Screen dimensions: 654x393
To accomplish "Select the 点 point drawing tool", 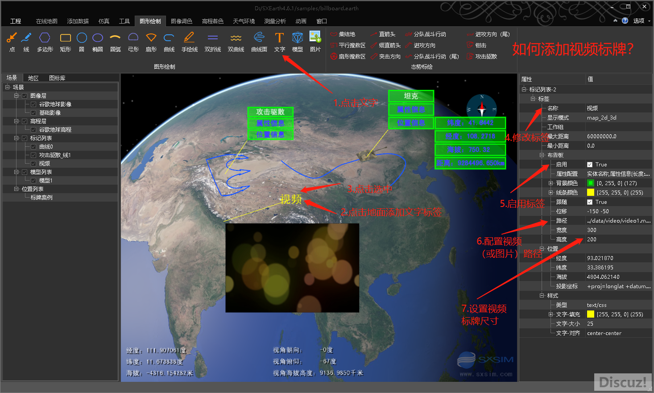I will (x=12, y=42).
